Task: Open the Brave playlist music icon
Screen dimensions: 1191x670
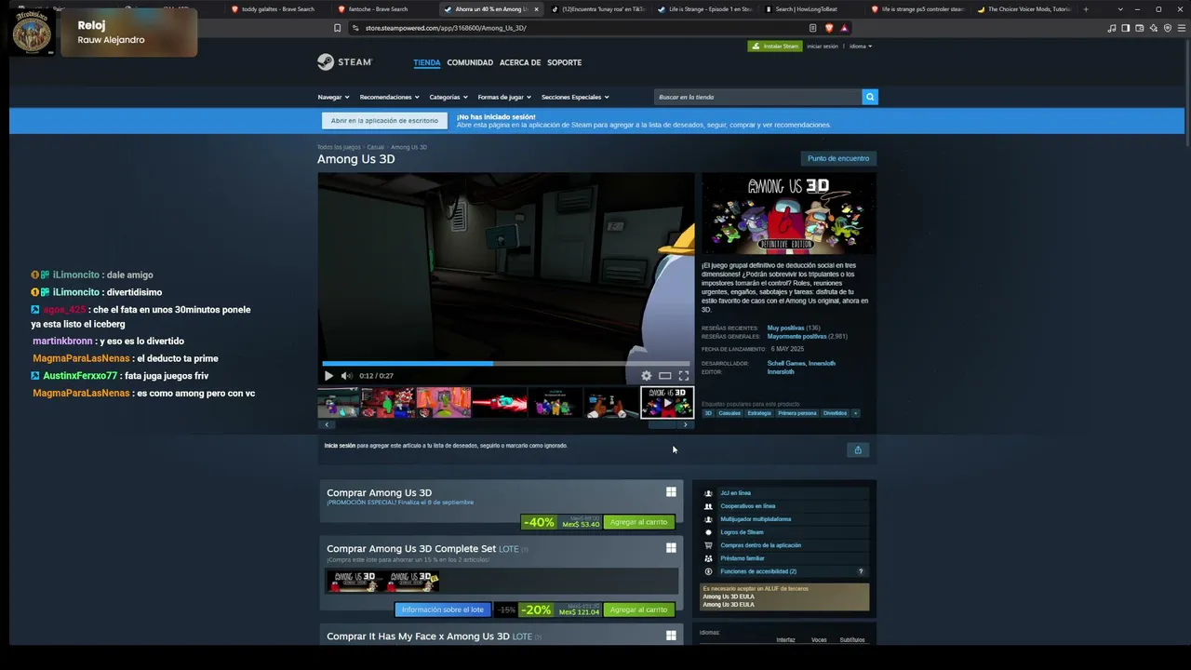Action: (x=1112, y=28)
